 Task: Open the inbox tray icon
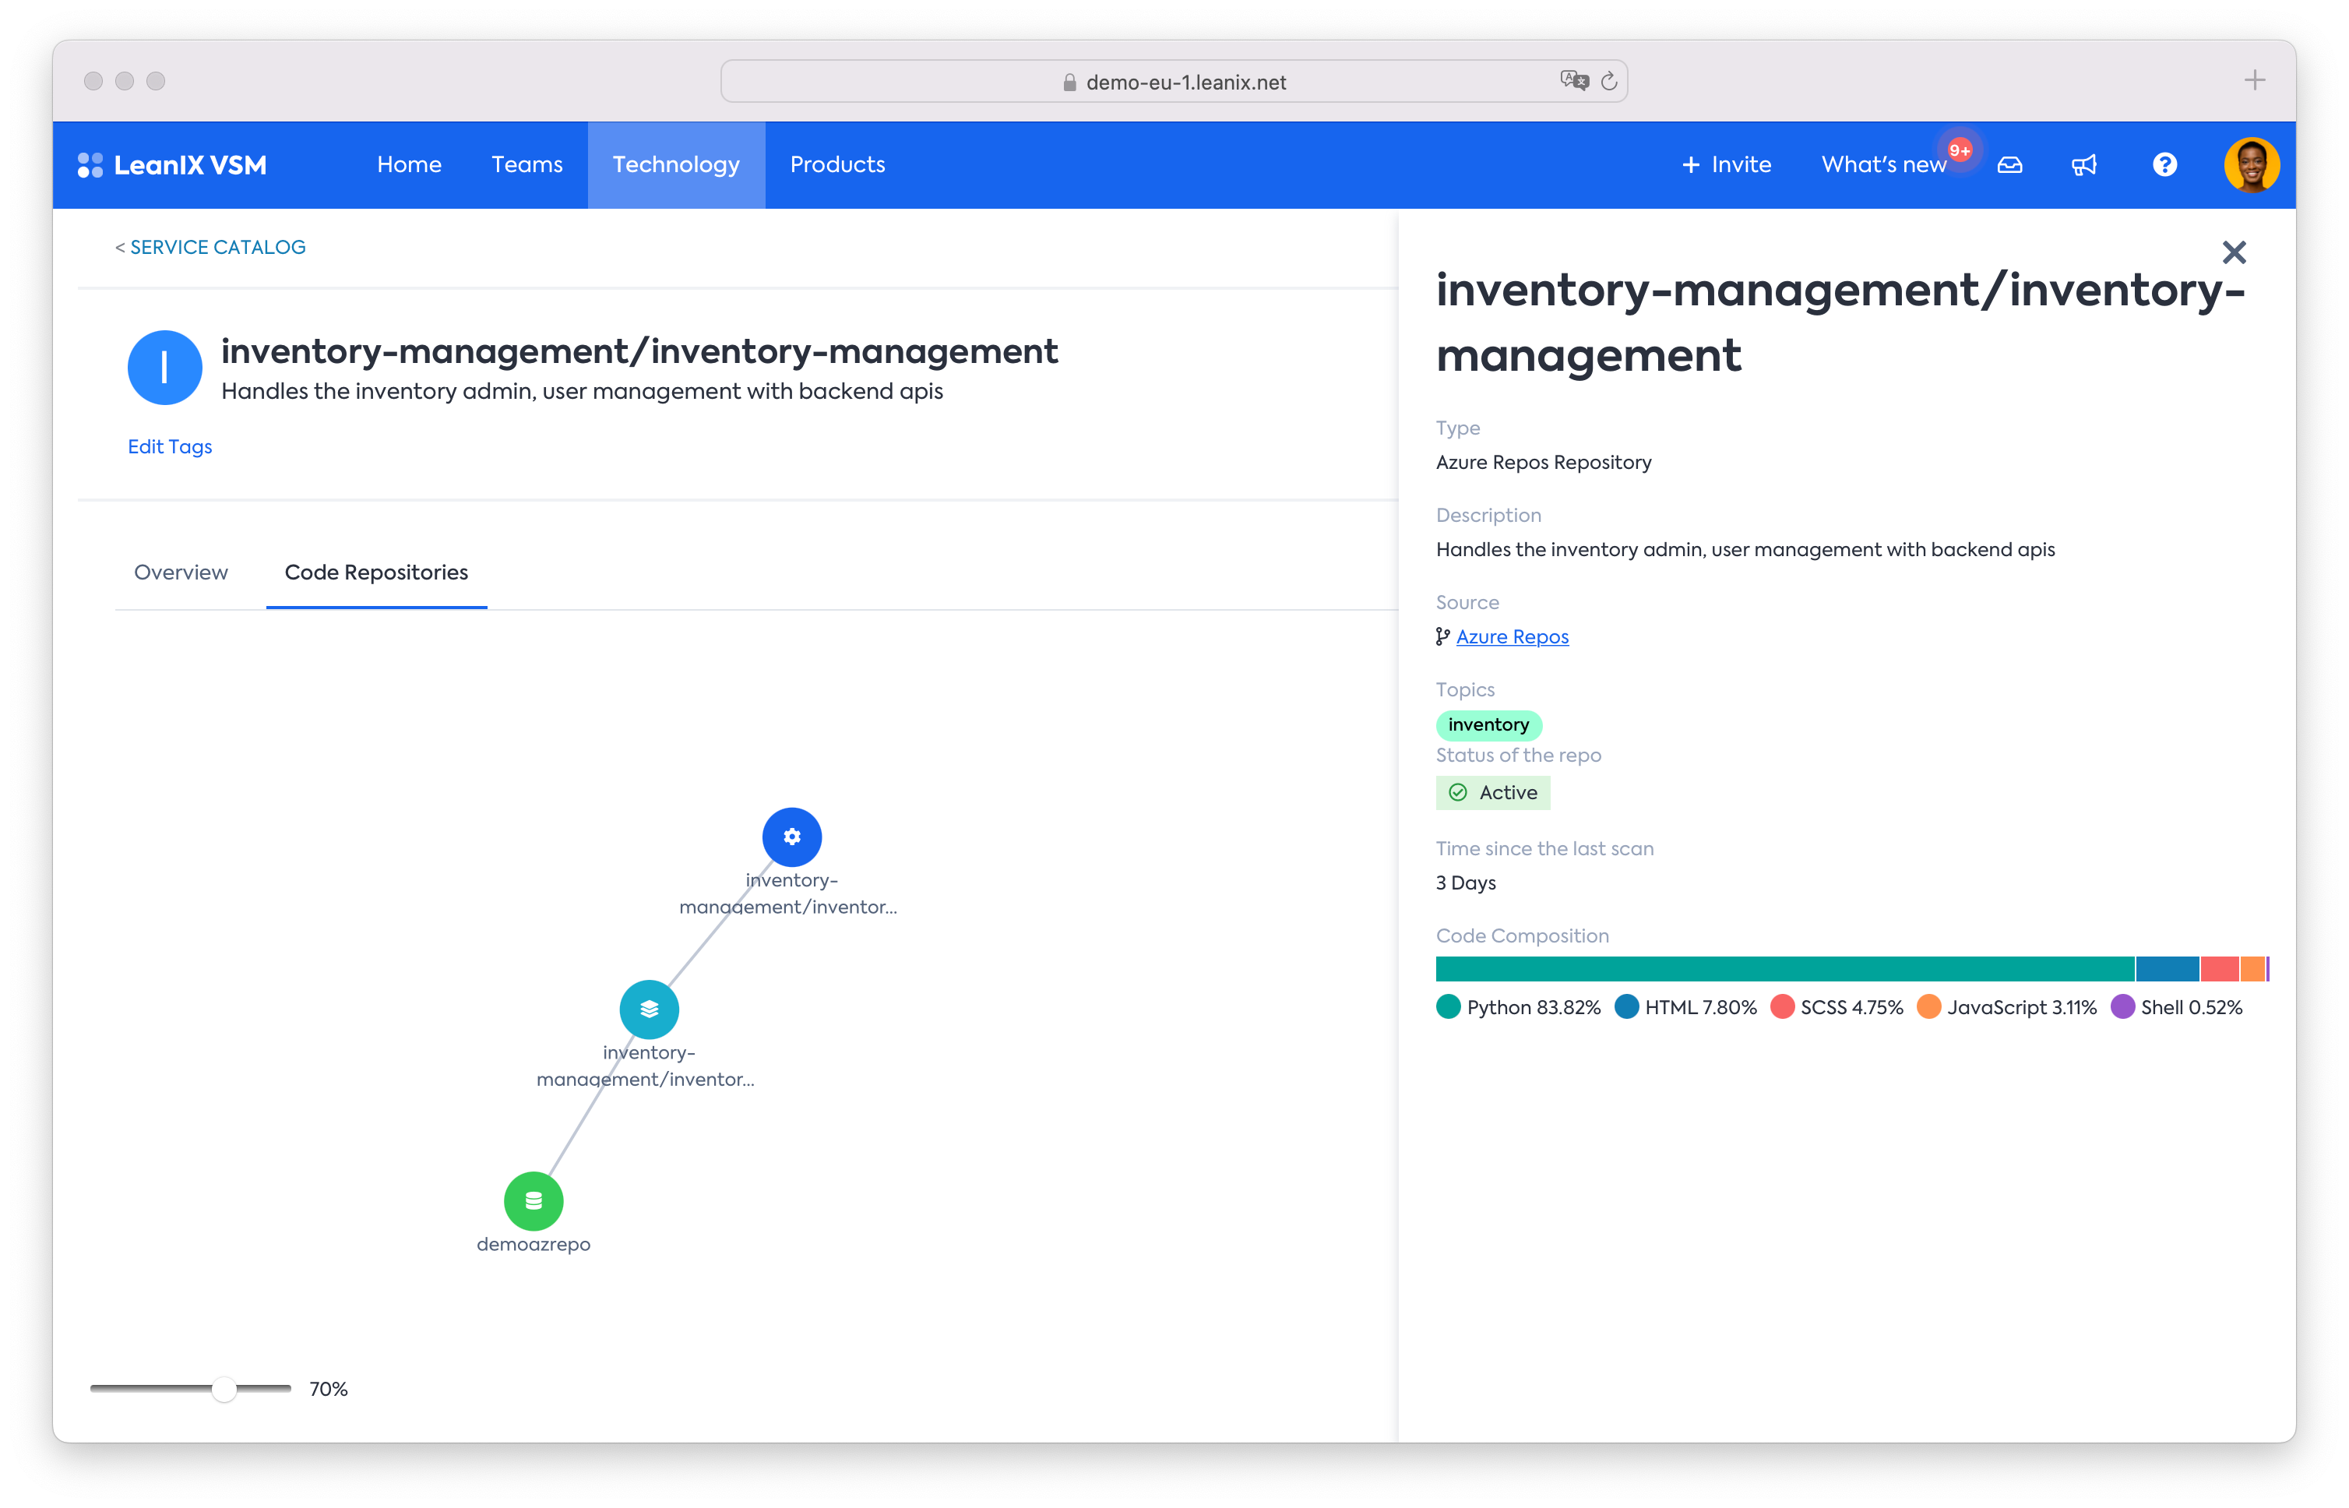2009,164
